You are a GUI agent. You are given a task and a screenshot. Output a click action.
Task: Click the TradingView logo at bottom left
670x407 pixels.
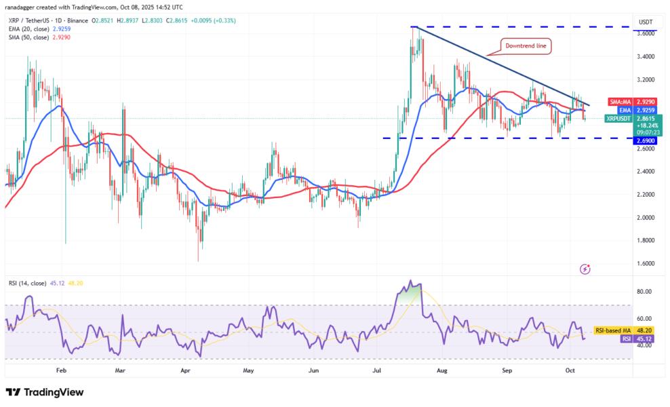(45, 392)
